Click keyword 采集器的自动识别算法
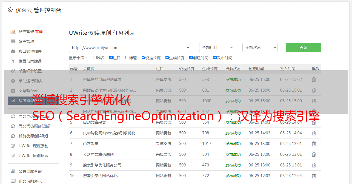Image resolution: width=352 pixels, height=184 pixels. pos(102,80)
